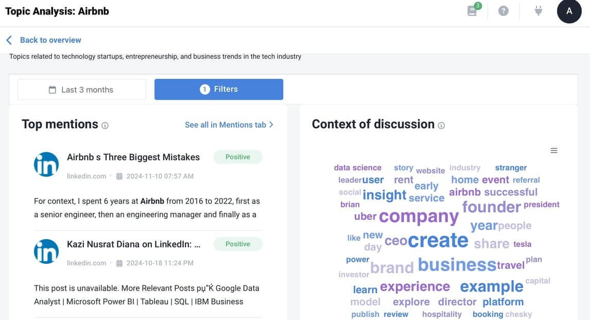Click Positive tag on Airbnb Three Biggest Mistakes
The width and height of the screenshot is (590, 320).
tap(237, 157)
